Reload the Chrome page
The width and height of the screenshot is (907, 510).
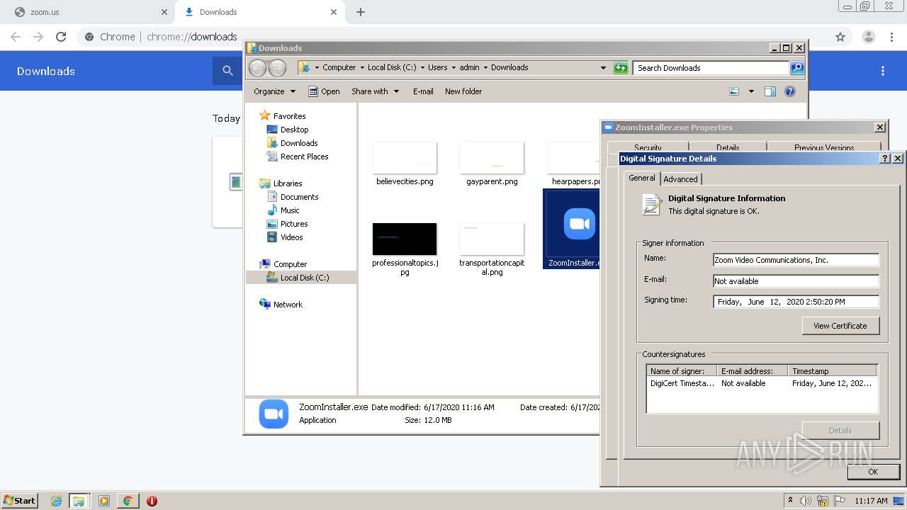click(61, 37)
